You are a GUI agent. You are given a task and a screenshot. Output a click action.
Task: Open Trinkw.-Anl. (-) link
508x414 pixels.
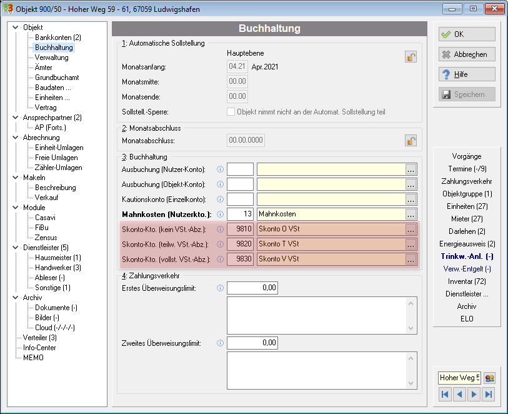[467, 256]
